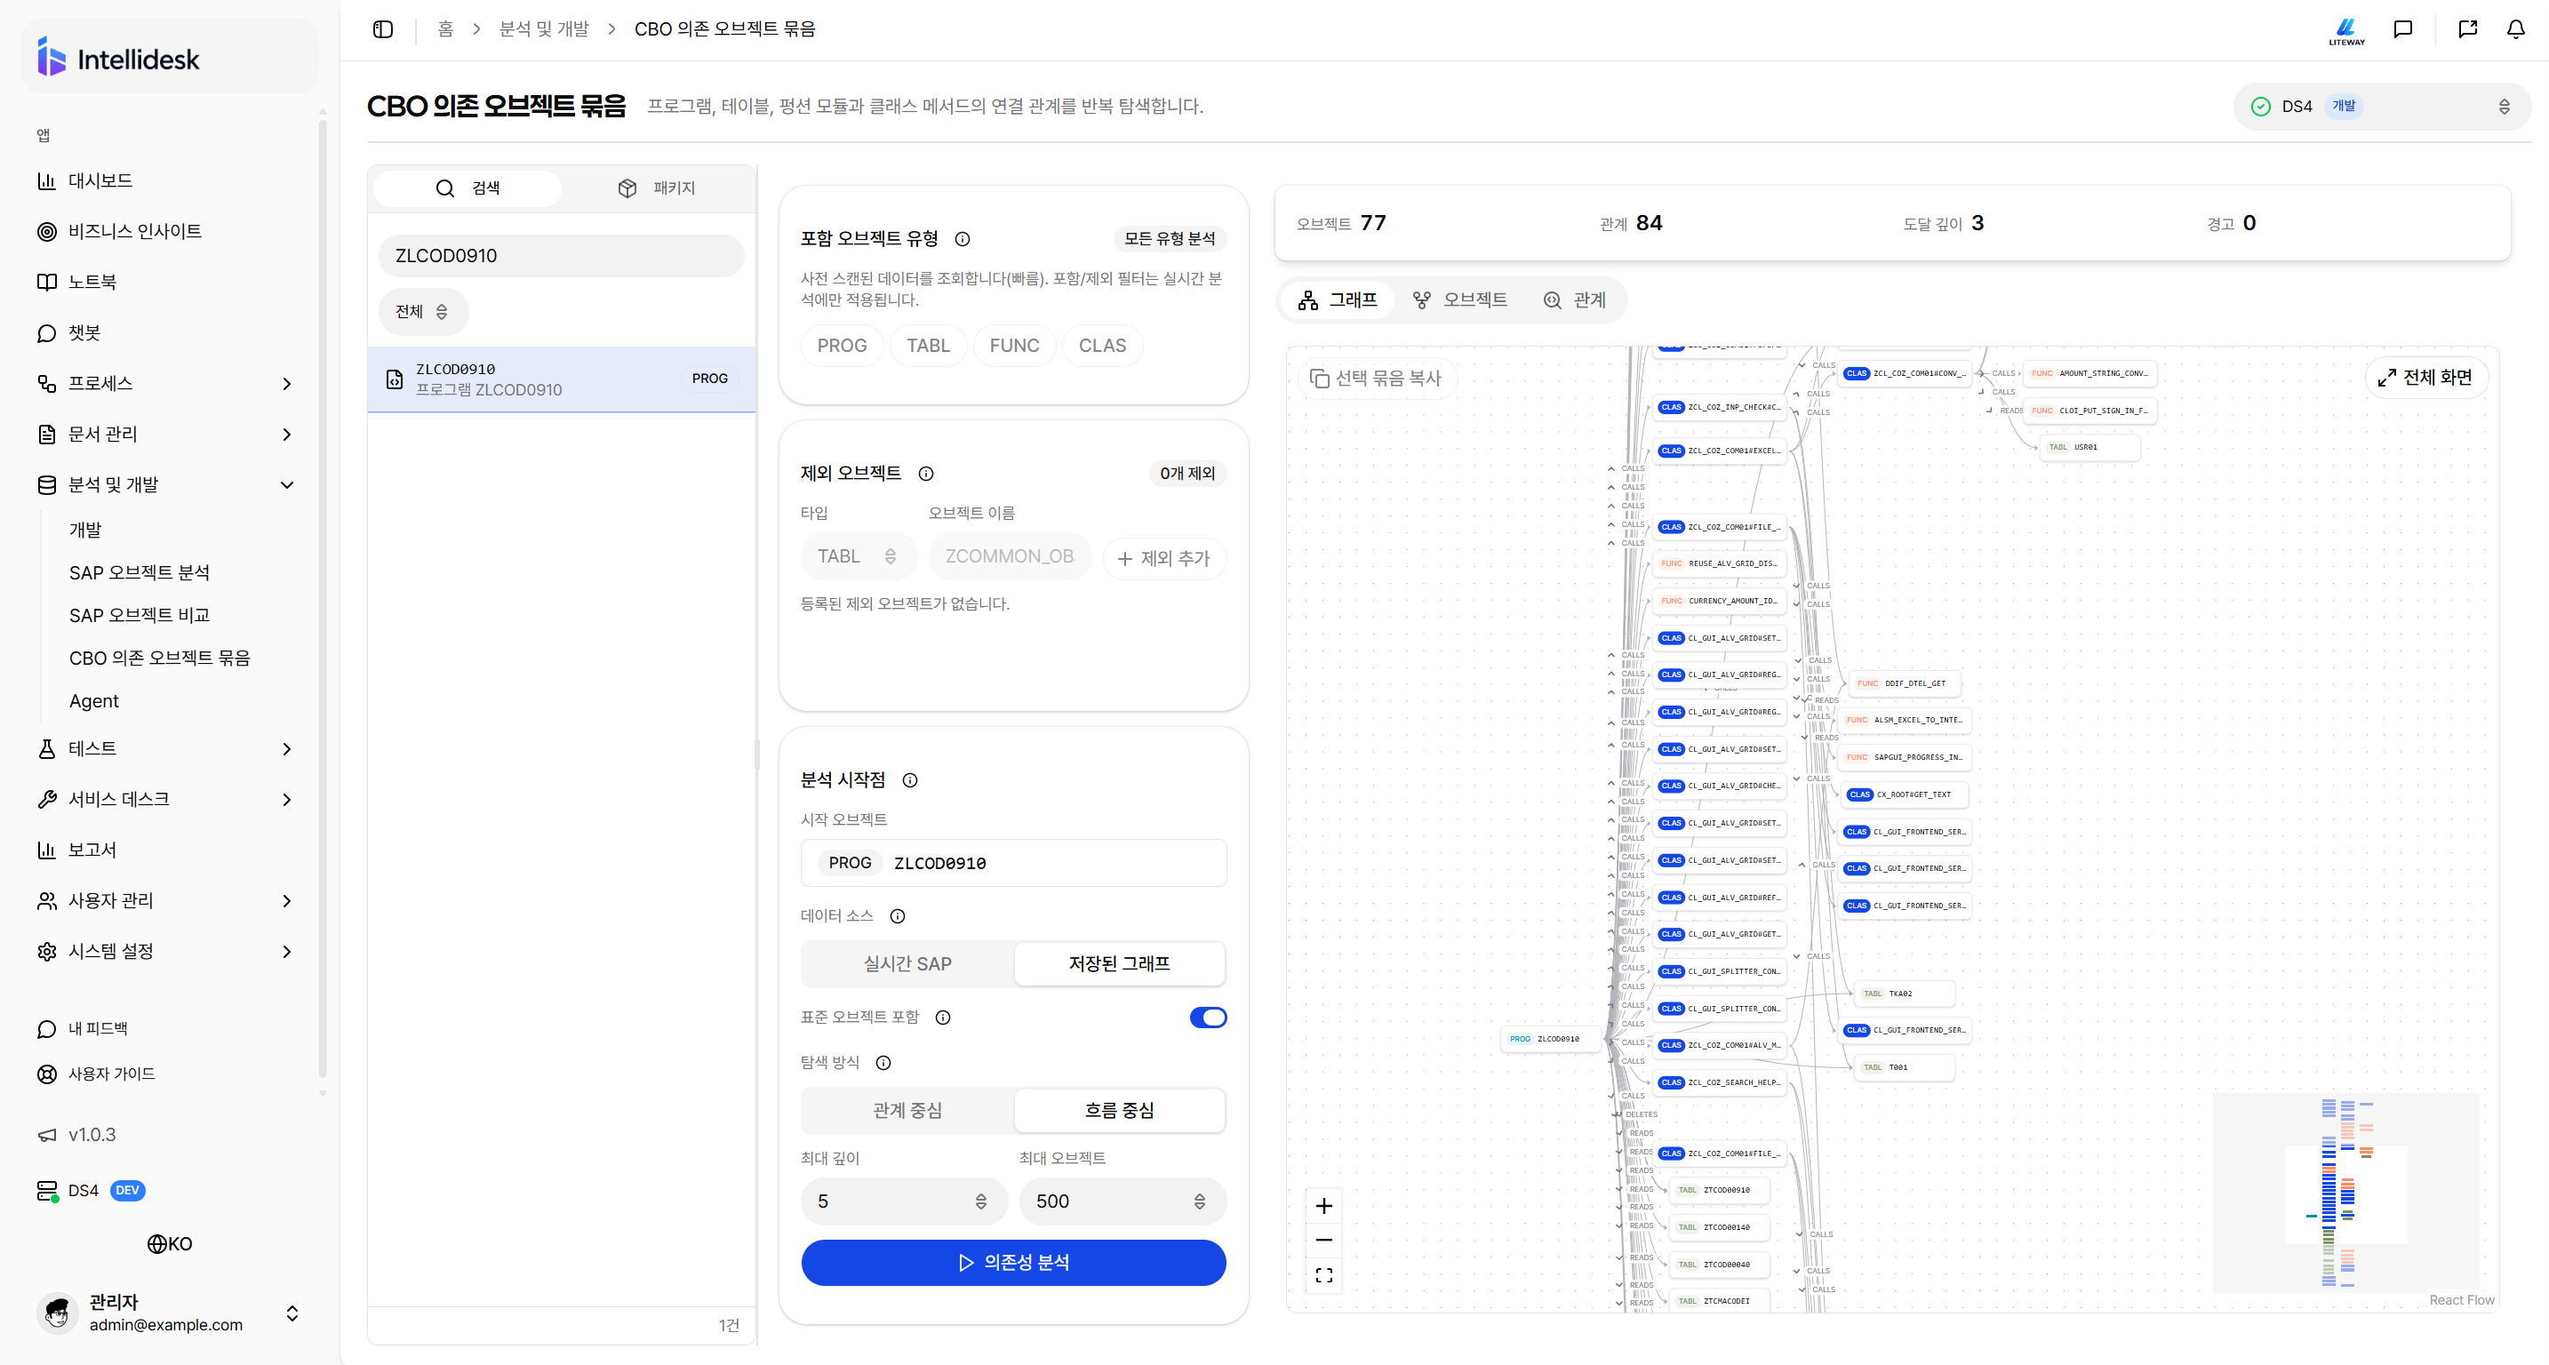
Task: Toggle the PROG type chip
Action: [841, 345]
